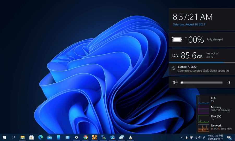Click the Rainmeter drop in the system tray
The image size is (235, 141).
tap(186, 137)
